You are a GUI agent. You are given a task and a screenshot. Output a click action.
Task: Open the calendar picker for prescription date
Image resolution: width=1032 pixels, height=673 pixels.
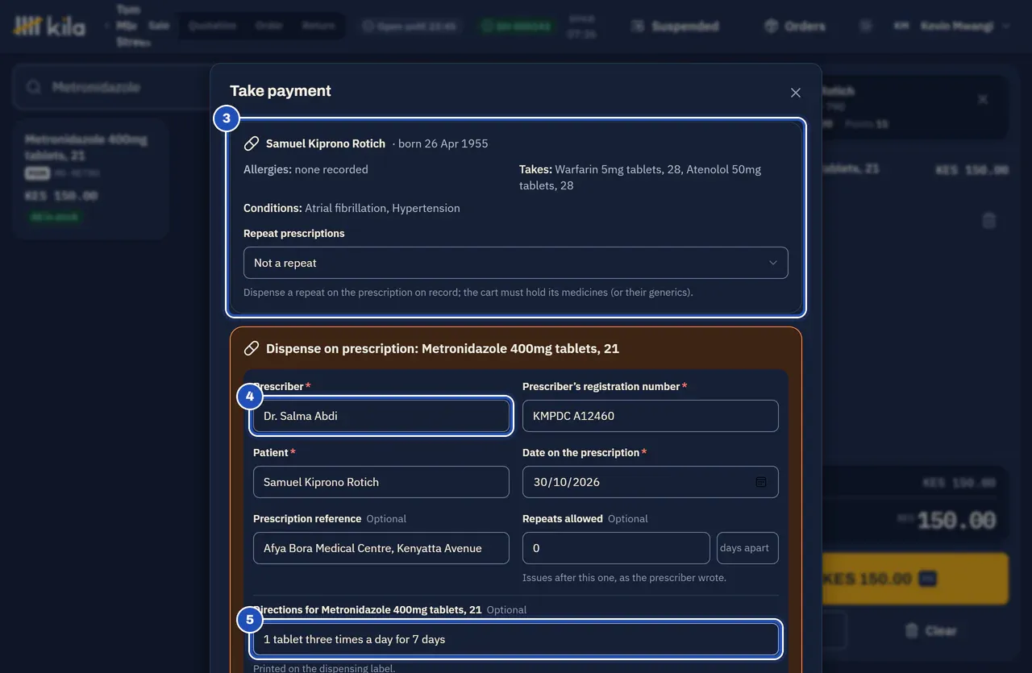(761, 482)
